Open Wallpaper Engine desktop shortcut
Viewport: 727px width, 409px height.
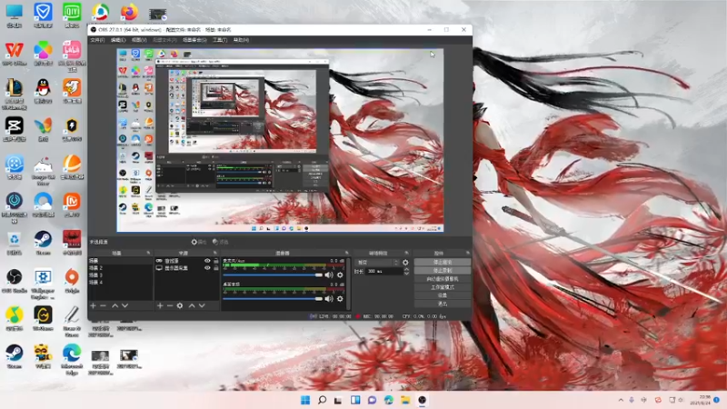(43, 284)
